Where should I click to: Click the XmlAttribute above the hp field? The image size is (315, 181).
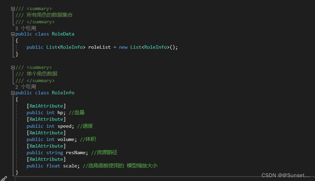(46, 106)
